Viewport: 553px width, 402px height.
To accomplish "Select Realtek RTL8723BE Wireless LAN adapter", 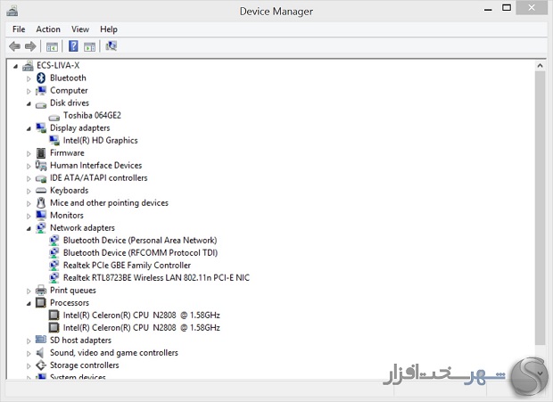I will tap(156, 277).
